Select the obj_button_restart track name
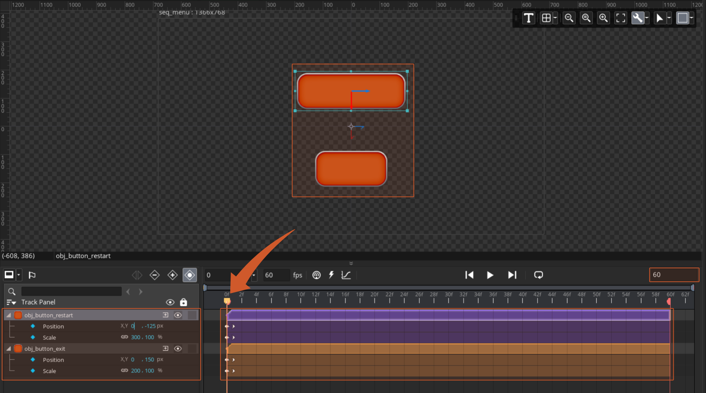Screen dimensions: 706x393 pos(48,315)
